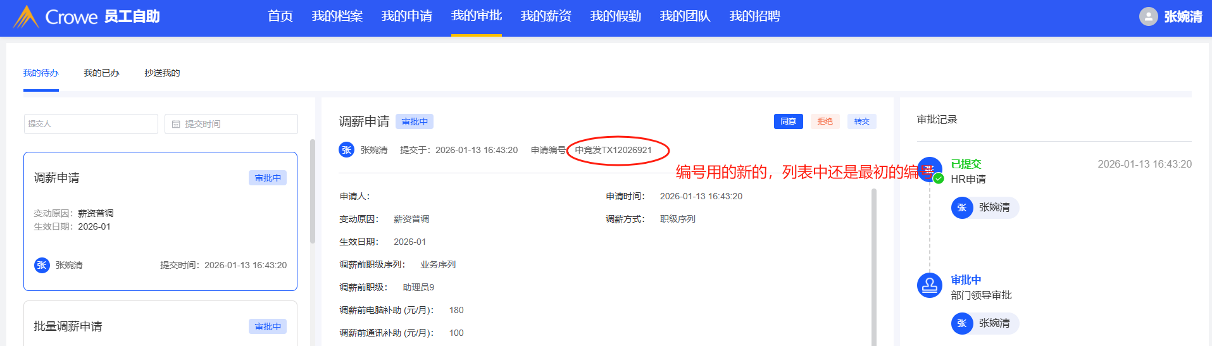Click 调薪前通讯补助 value 100

(456, 333)
